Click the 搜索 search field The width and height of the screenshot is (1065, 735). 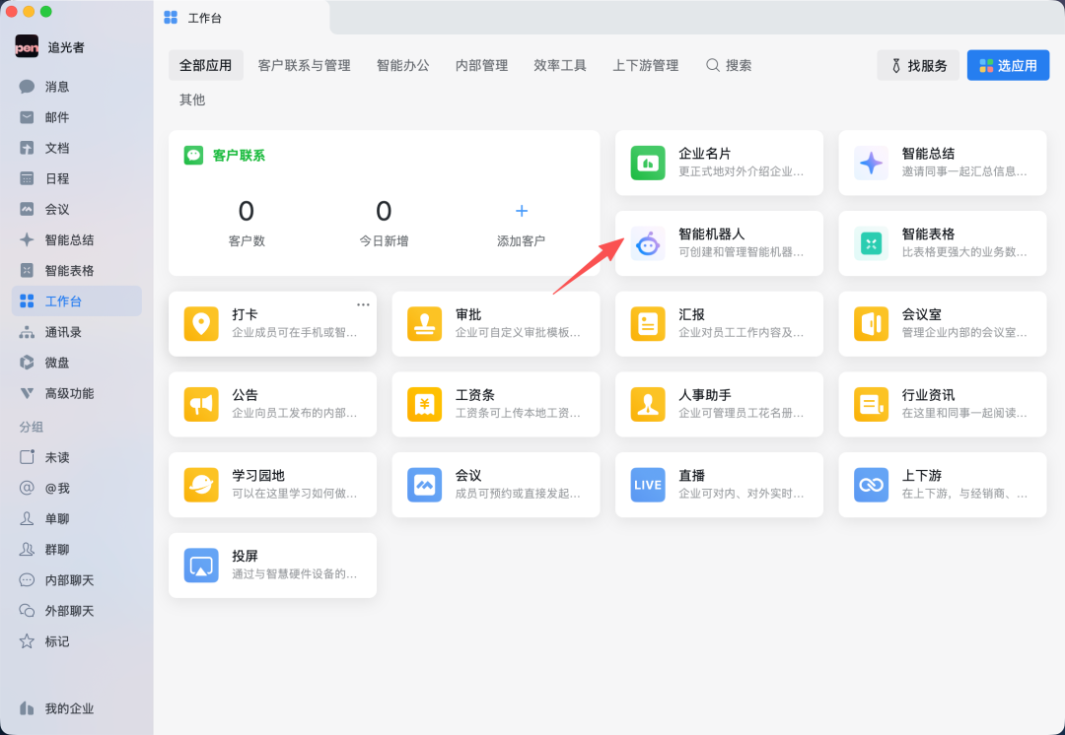coord(729,65)
